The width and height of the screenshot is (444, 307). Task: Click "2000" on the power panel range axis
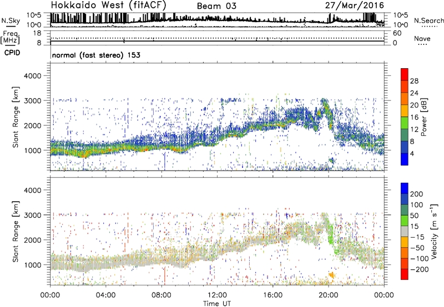point(32,125)
